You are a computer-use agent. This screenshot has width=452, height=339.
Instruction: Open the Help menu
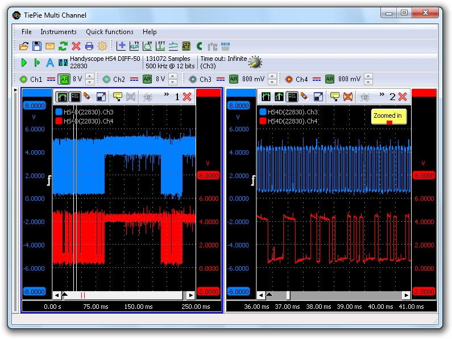point(150,32)
